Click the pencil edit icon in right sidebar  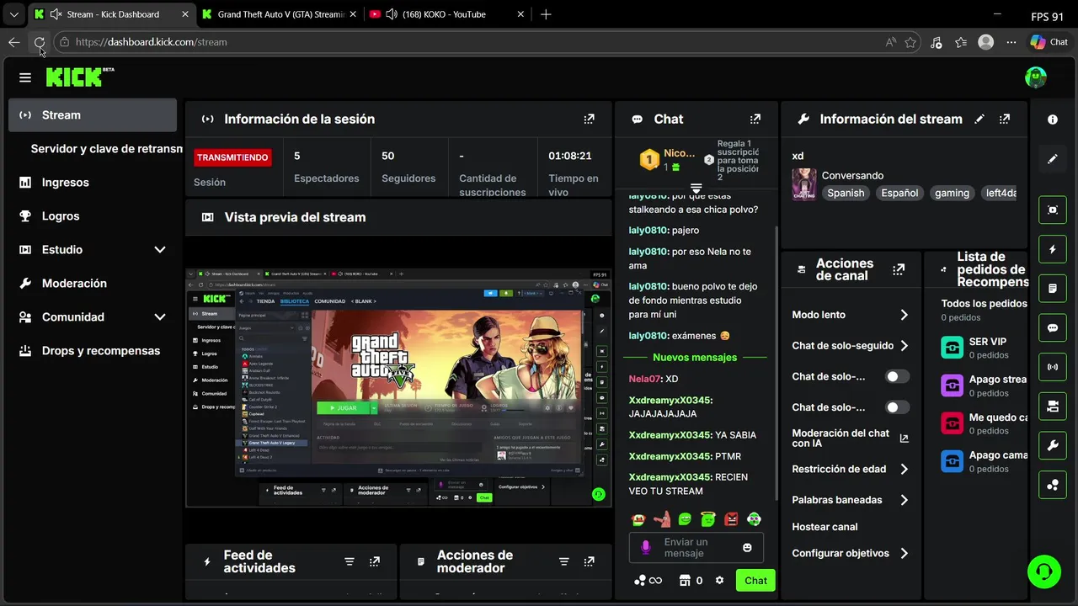click(1053, 159)
